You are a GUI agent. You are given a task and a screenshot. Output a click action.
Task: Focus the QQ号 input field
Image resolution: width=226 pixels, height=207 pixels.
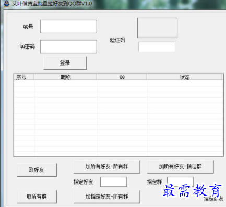point(68,27)
